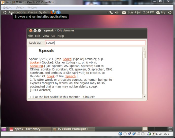Maximize the Dictionary window
175x138 pixels.
click(39, 30)
